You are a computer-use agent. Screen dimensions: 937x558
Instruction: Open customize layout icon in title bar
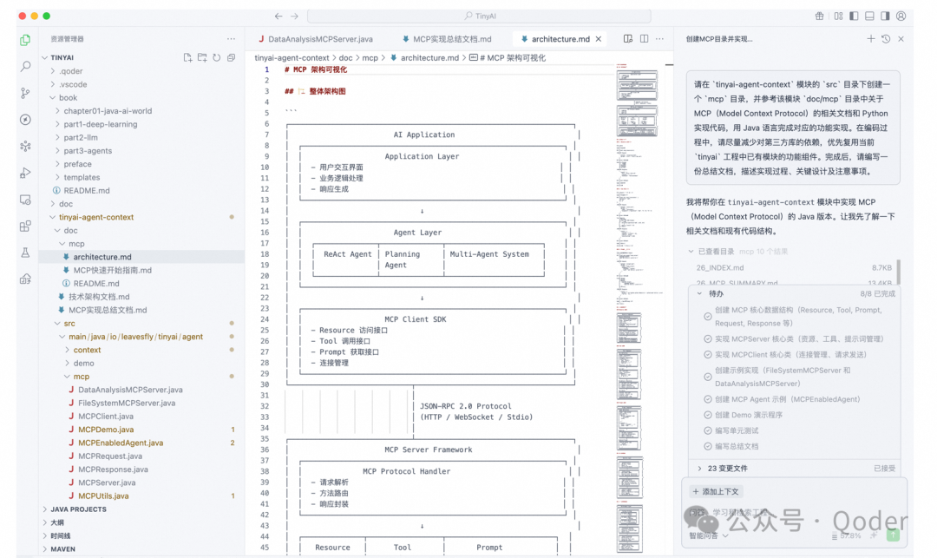(x=838, y=16)
